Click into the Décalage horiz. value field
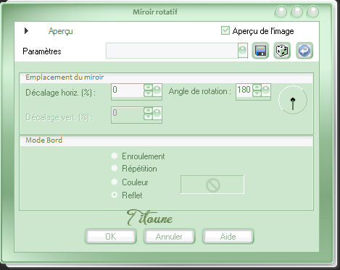This screenshot has width=340, height=270. (128, 90)
